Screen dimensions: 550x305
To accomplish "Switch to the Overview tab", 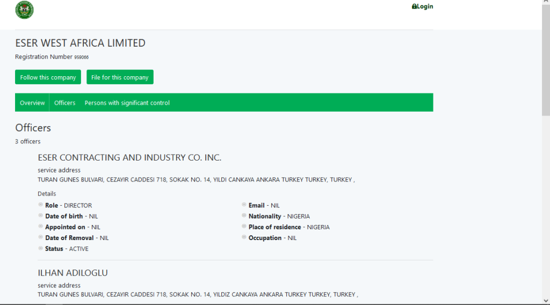I will pyautogui.click(x=32, y=103).
